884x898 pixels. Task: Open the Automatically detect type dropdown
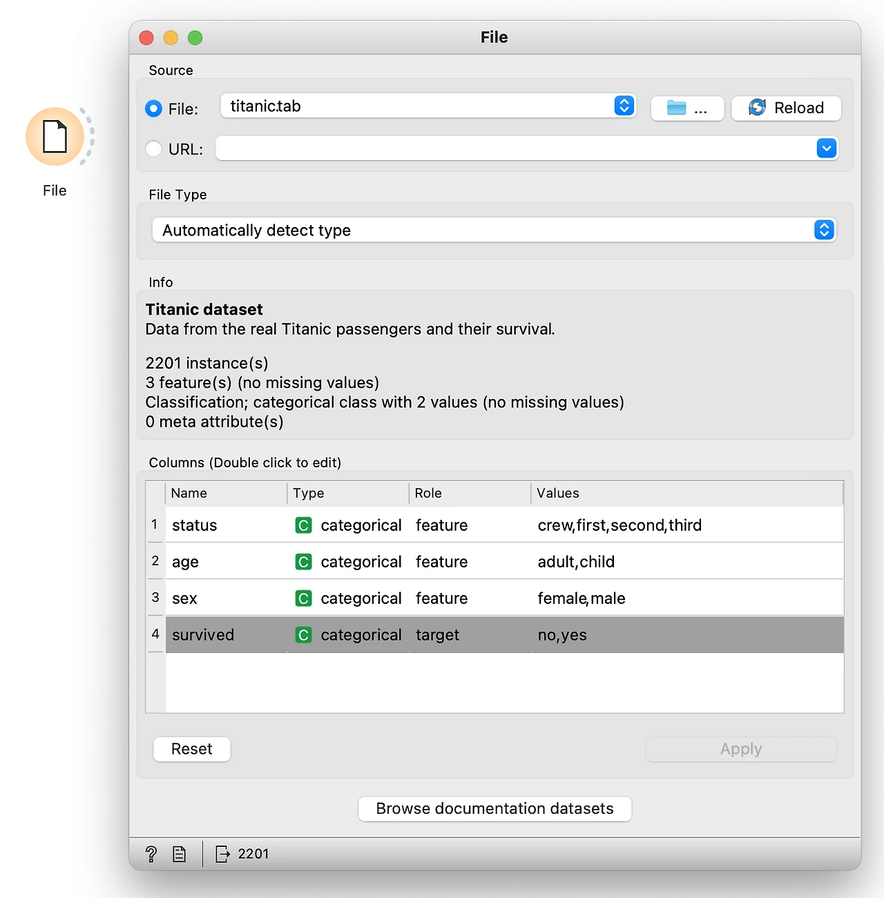point(494,230)
